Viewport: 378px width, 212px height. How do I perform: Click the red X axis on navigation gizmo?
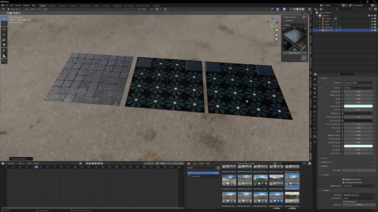pyautogui.click(x=268, y=22)
